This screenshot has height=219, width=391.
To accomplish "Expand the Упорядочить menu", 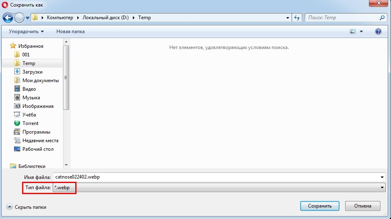I will (x=26, y=31).
